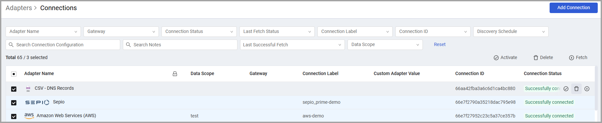Delete CSV - DNS Records via trash icon

click(576, 89)
